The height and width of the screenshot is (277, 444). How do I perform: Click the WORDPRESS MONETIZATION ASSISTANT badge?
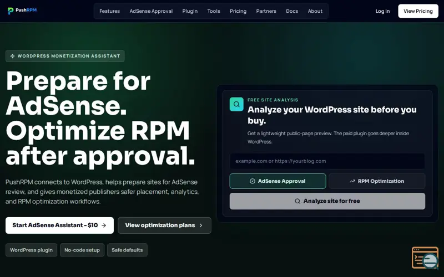tap(65, 56)
